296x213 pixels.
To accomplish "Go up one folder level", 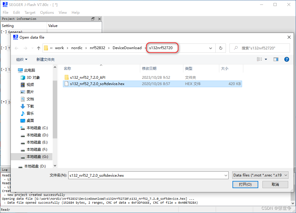I will pyautogui.click(x=39, y=48).
